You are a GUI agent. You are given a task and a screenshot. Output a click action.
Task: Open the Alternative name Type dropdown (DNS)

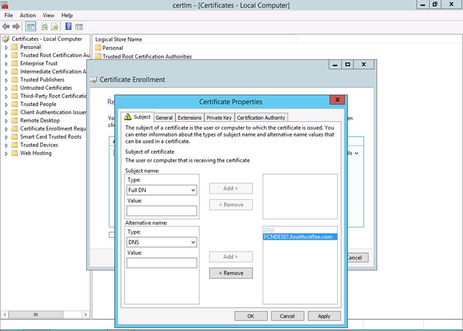coord(162,242)
